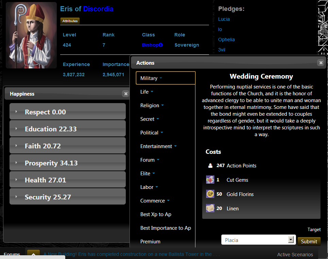
Task: Click the Sovereign role text
Action: pyautogui.click(x=187, y=45)
